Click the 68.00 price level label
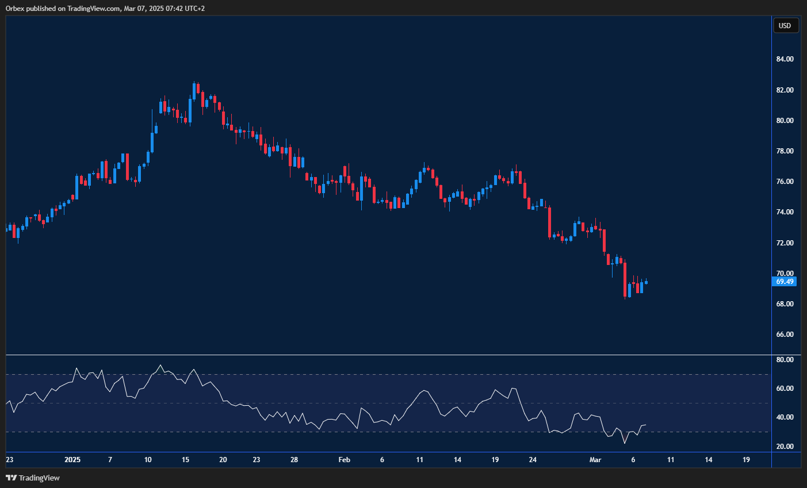This screenshot has width=807, height=488. pos(784,303)
